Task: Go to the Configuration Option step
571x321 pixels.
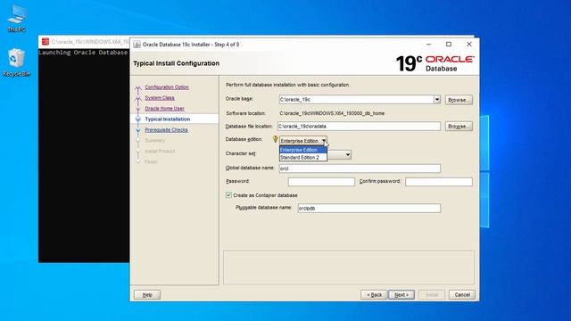Action: (x=167, y=87)
